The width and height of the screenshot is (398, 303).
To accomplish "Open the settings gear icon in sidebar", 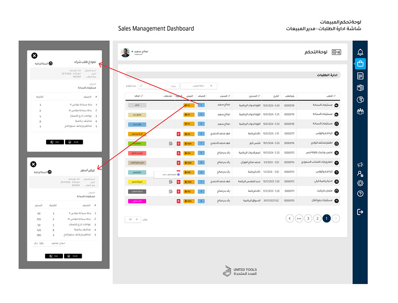I will point(360,183).
